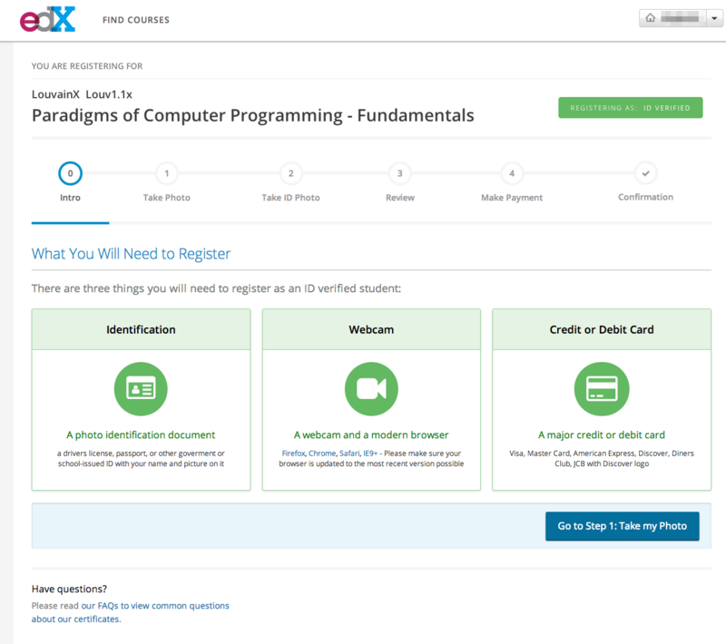
Task: Click the green ID card identification icon
Action: 141,388
